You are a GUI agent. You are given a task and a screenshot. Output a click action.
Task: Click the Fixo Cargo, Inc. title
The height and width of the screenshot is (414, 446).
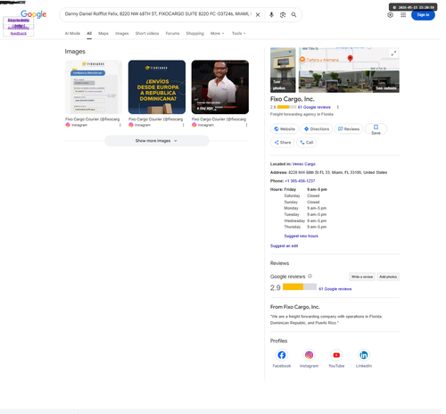293,99
